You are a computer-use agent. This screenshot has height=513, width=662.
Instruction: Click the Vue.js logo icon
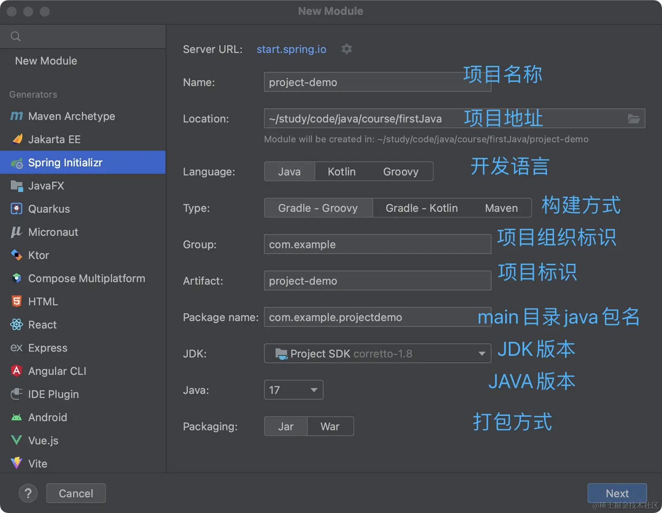pos(17,440)
